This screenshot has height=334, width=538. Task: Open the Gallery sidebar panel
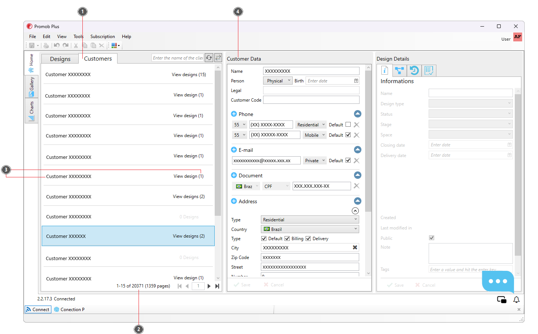31,86
